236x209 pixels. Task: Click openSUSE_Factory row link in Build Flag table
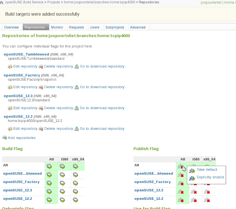pyautogui.click(x=21, y=182)
